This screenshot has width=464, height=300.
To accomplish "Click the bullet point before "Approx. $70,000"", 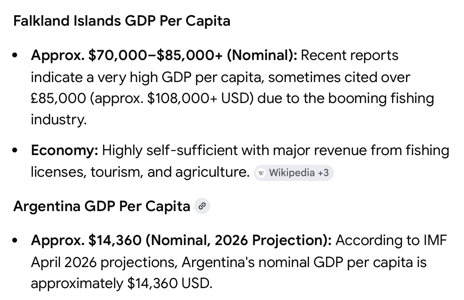I will 15,56.
